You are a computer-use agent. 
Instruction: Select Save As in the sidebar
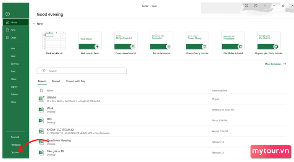coord(15,64)
